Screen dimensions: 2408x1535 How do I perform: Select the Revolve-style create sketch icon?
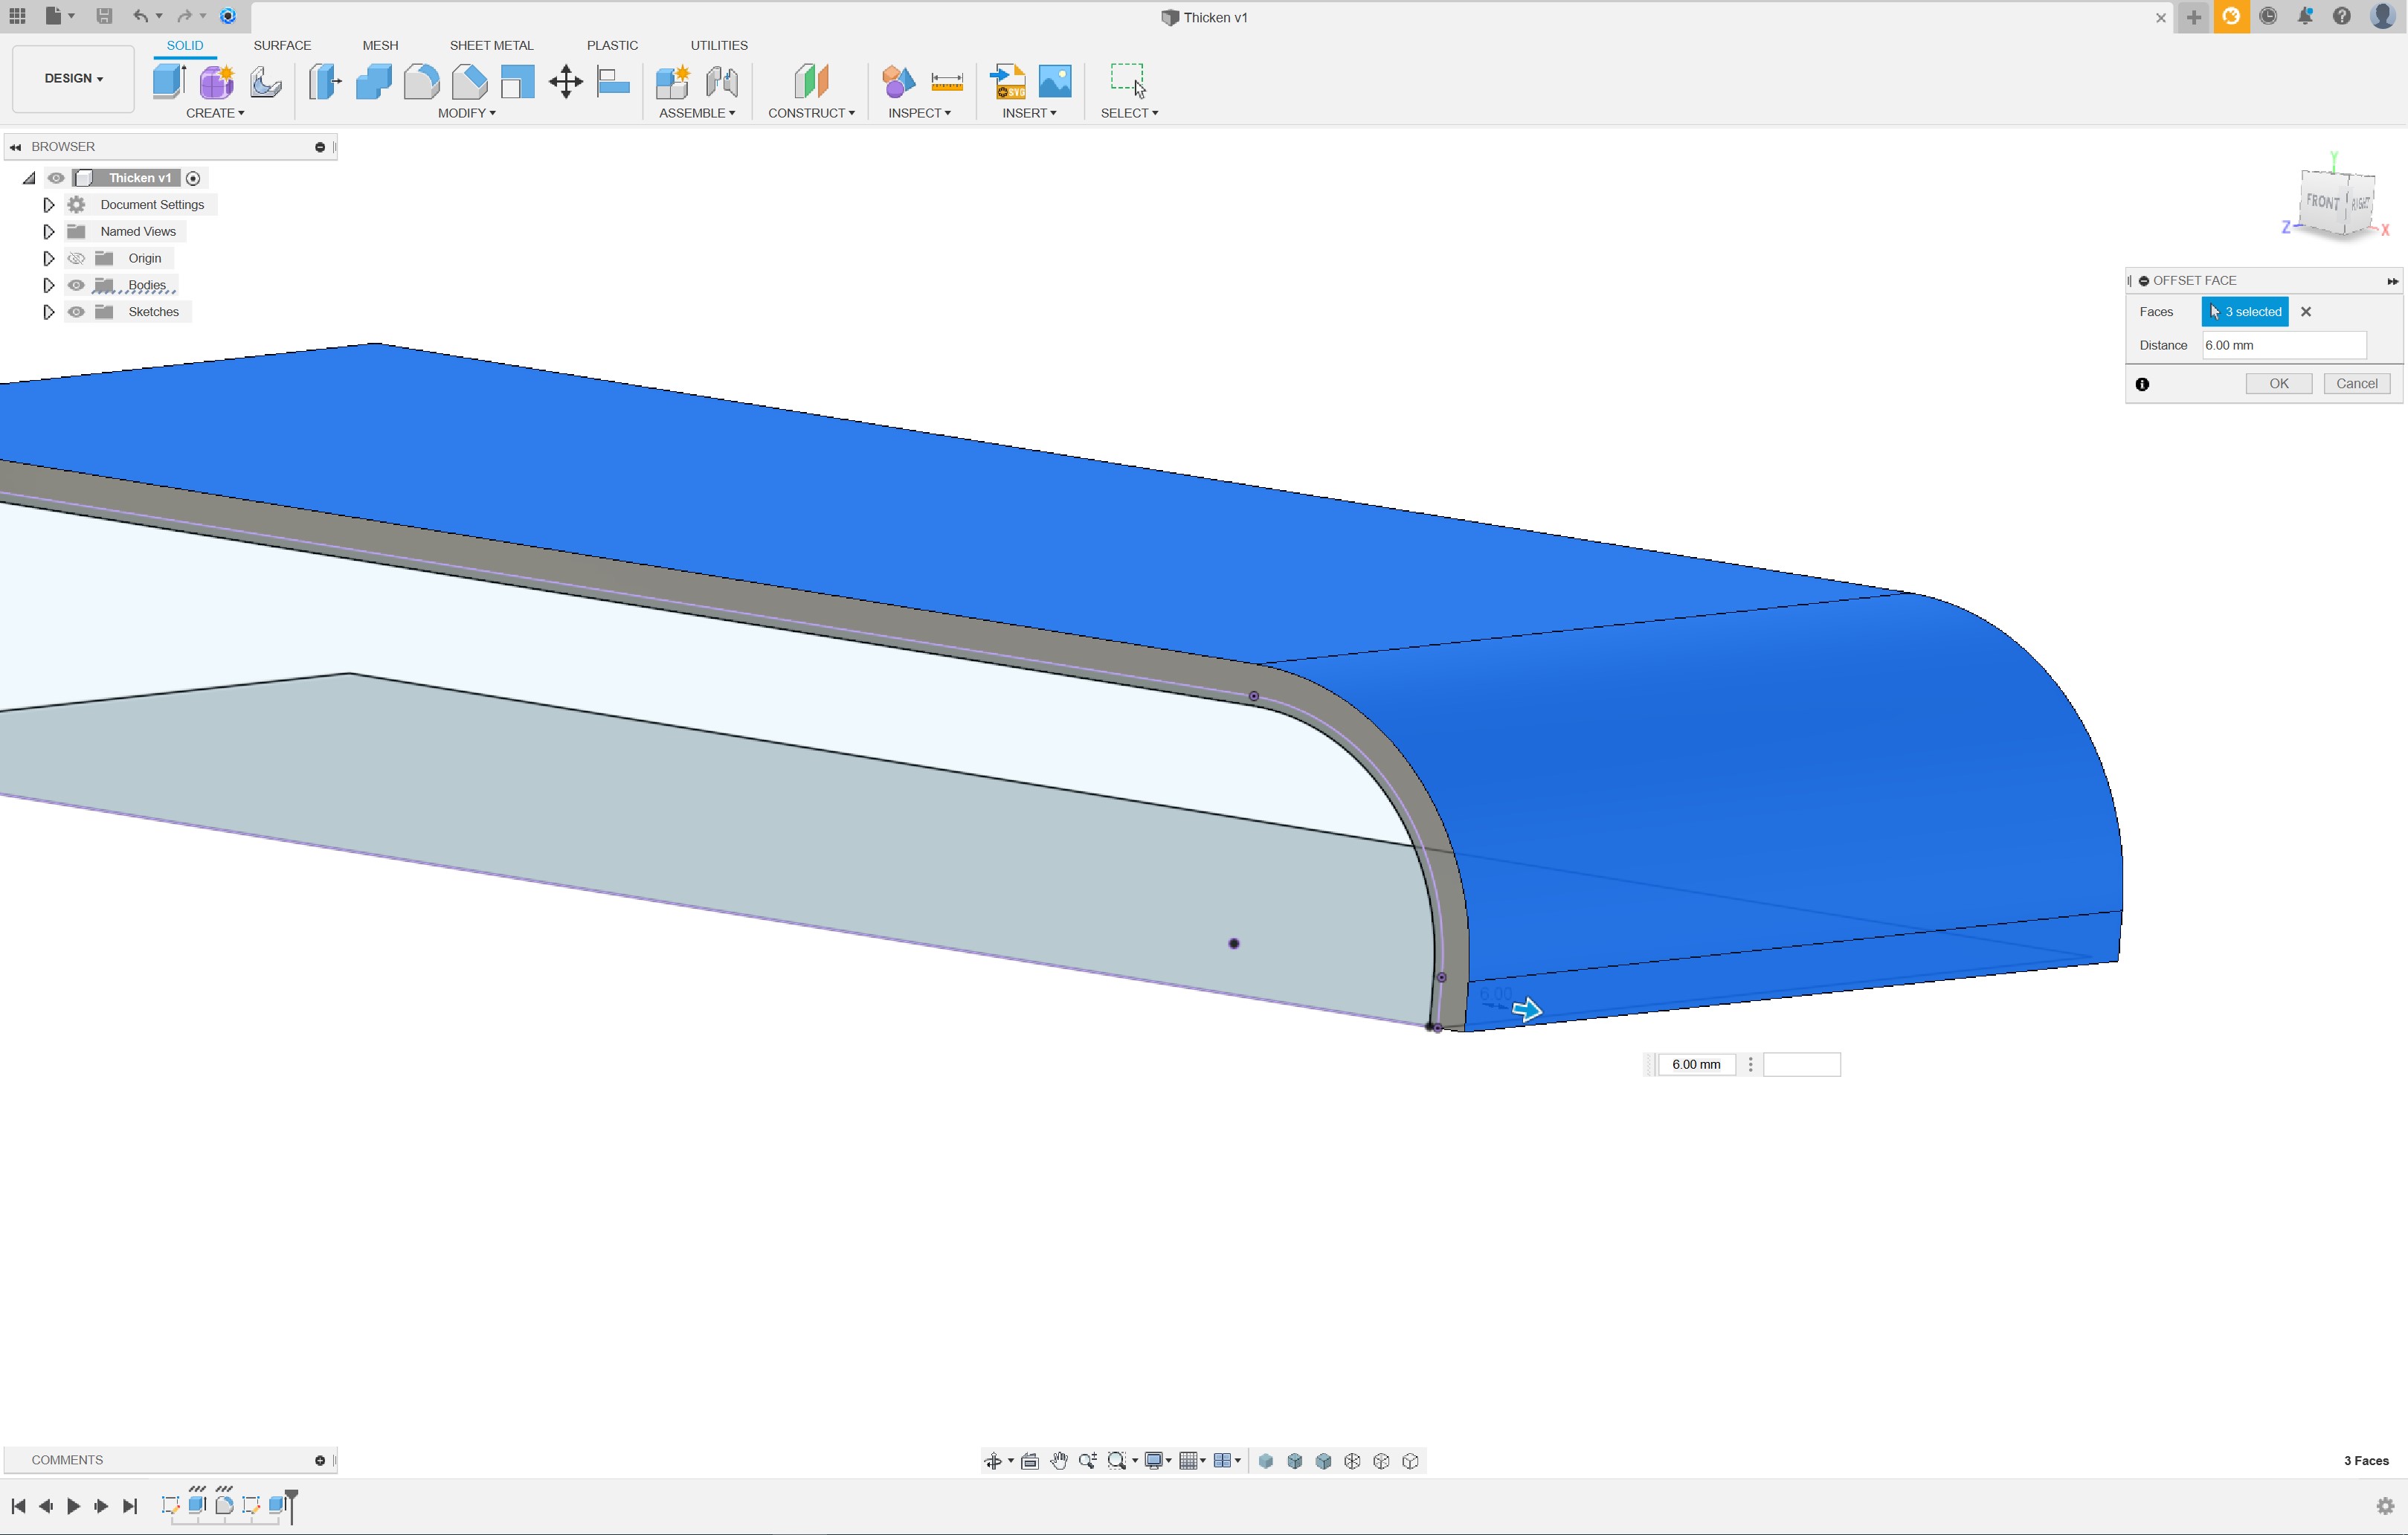click(x=265, y=81)
